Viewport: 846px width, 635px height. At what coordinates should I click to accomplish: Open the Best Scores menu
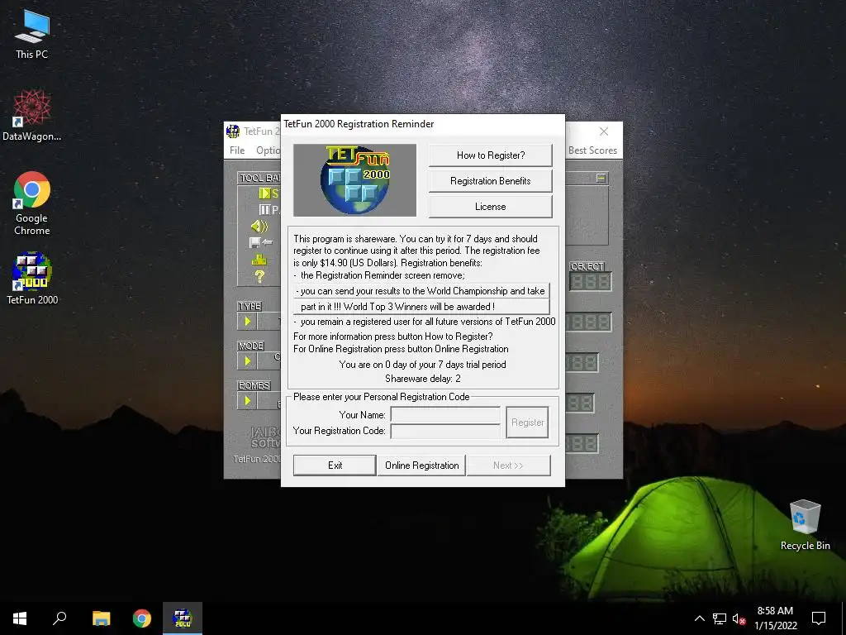pos(592,150)
